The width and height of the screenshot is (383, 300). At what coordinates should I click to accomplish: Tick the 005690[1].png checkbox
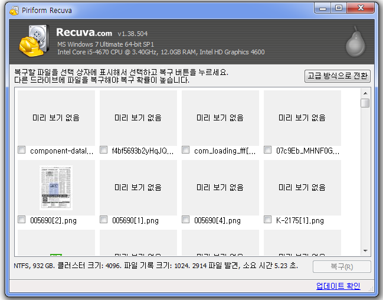103,219
